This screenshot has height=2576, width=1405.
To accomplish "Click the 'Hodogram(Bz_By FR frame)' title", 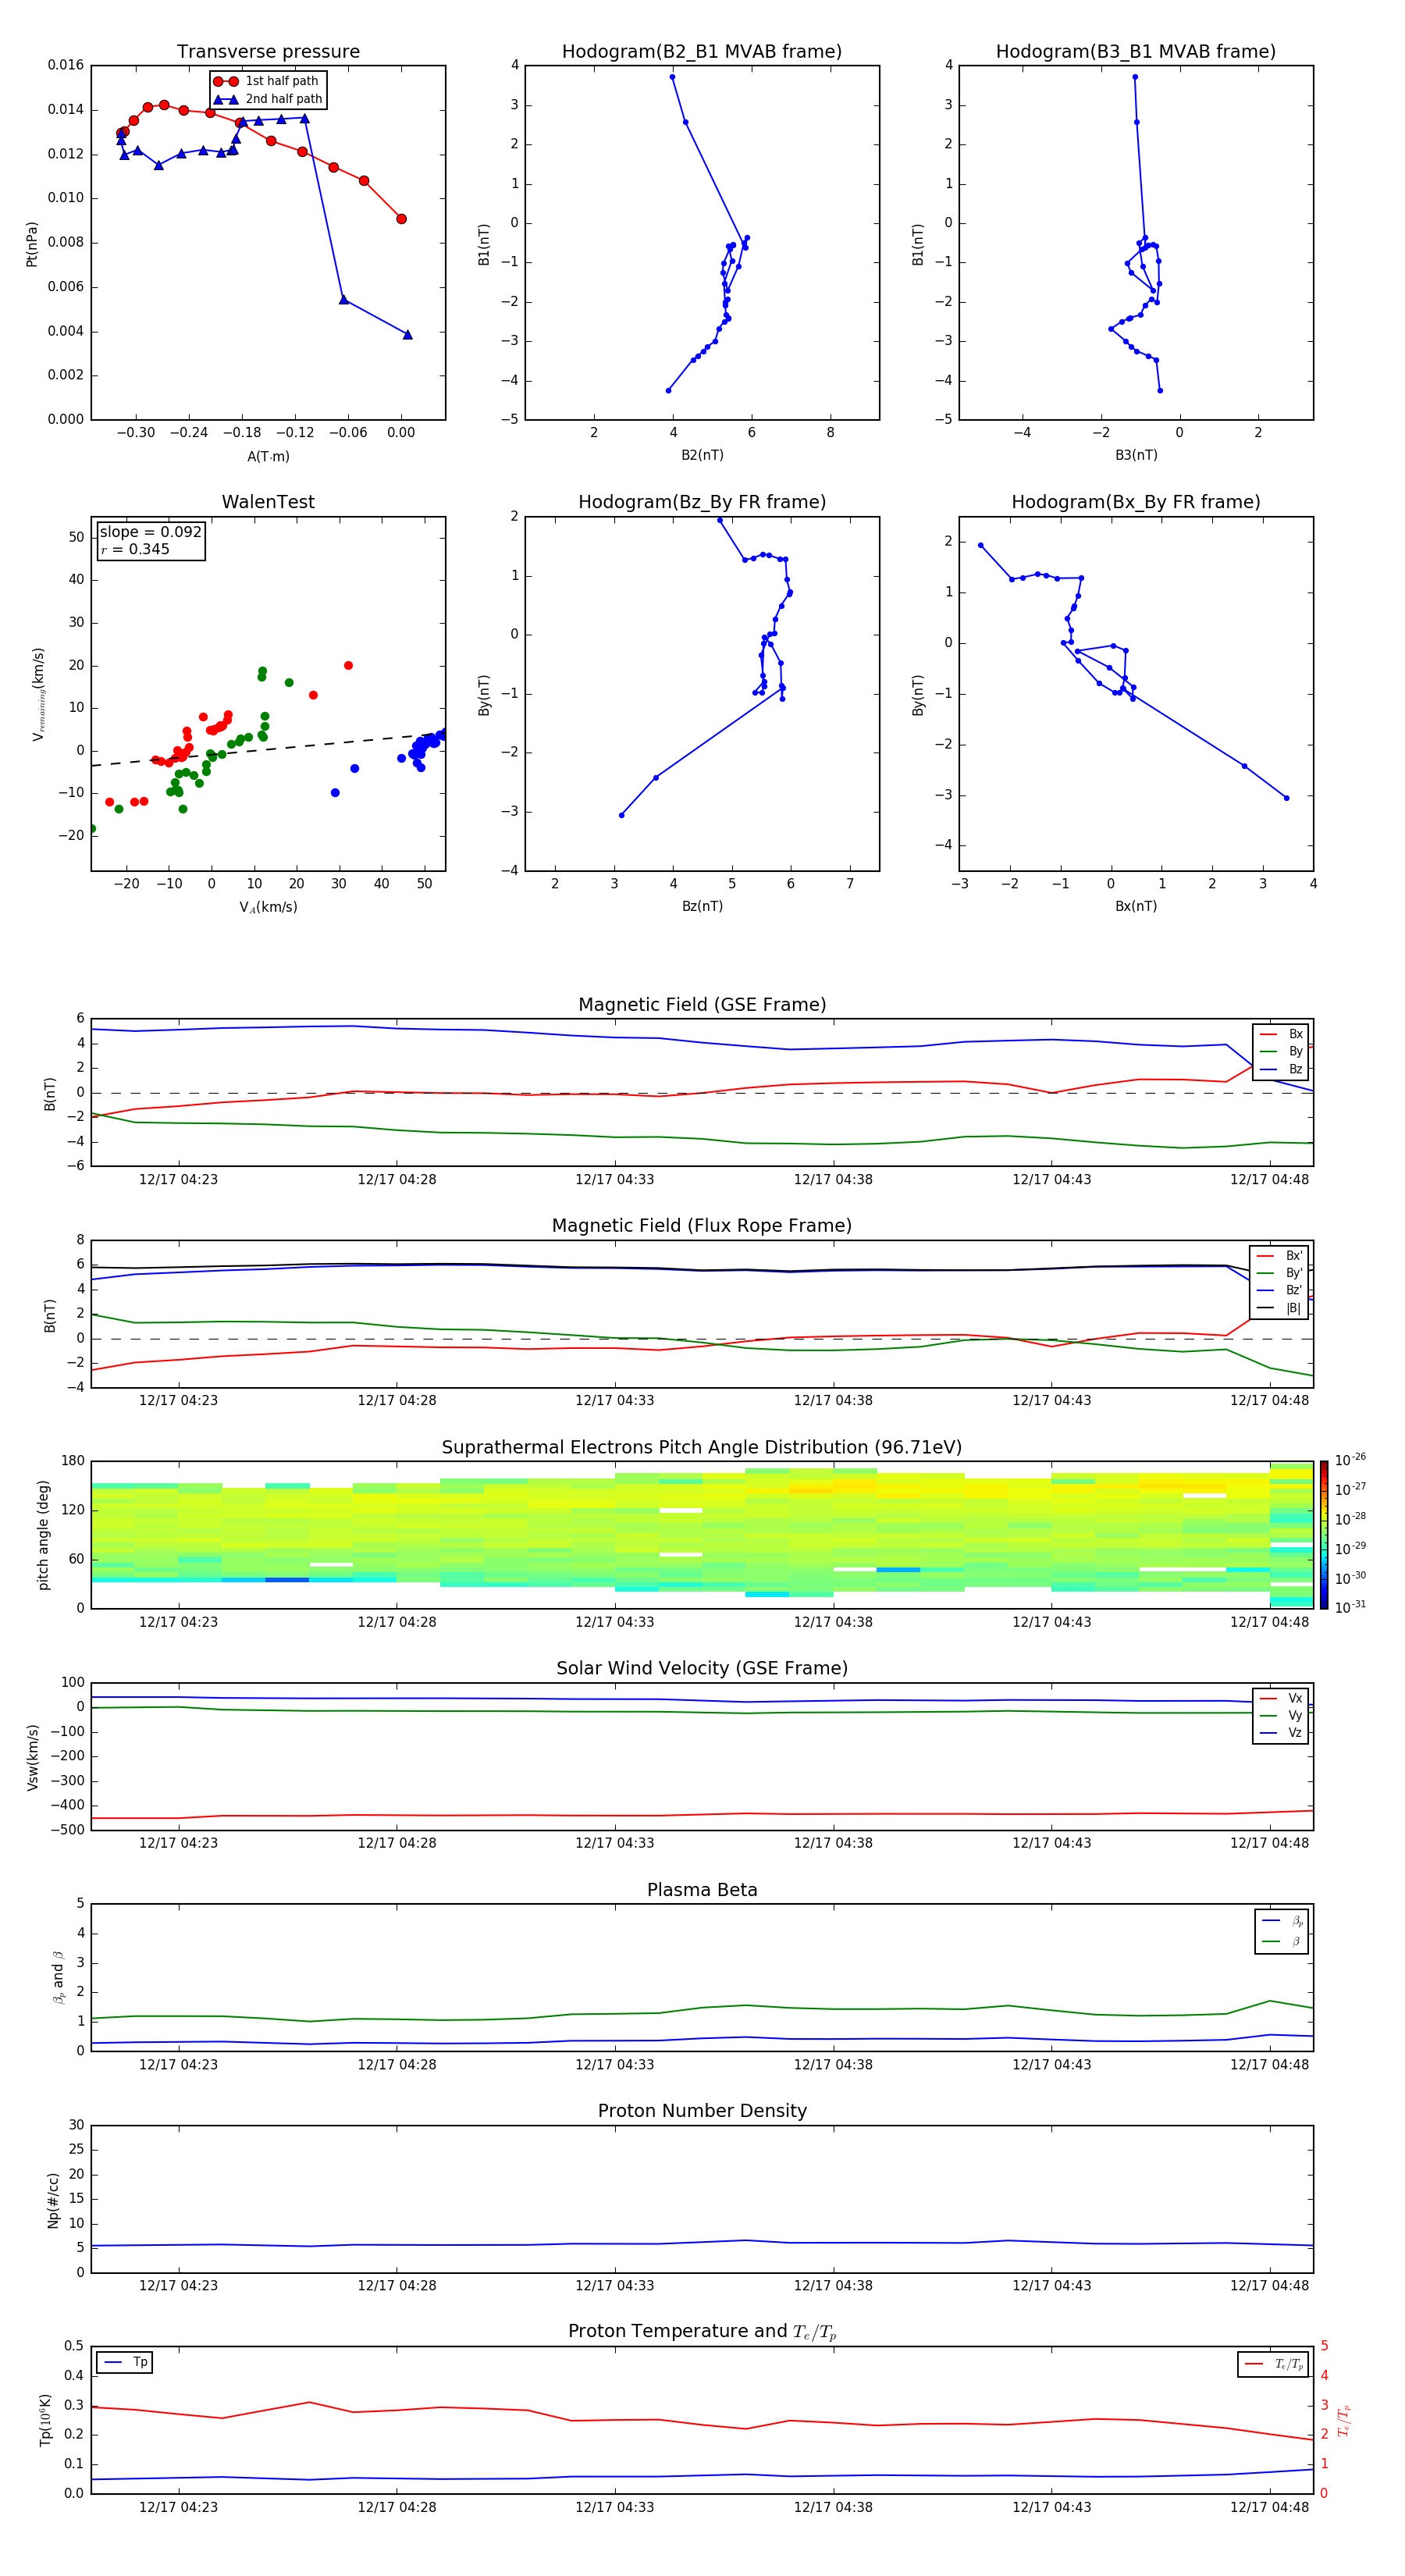I will click(x=702, y=502).
